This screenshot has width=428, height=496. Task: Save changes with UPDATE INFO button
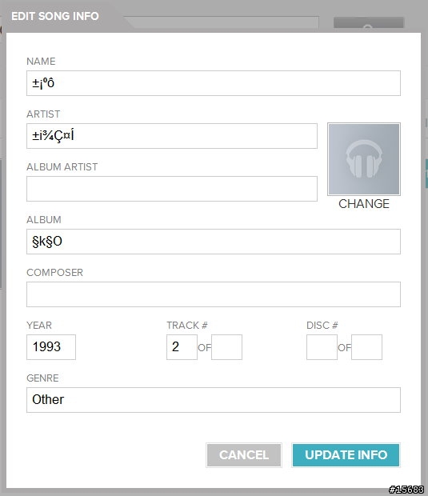(x=346, y=455)
